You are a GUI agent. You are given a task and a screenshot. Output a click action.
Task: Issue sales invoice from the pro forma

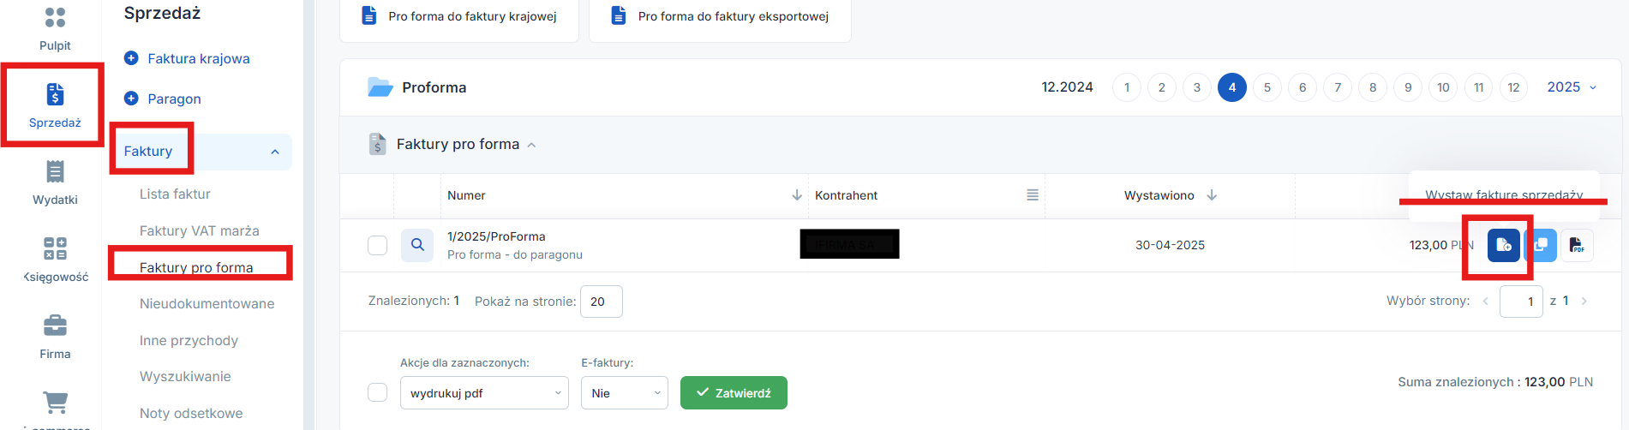tap(1504, 245)
